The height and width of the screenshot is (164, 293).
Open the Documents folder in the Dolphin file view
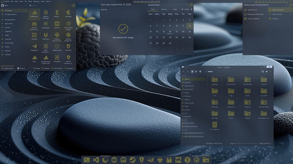pos(231,81)
